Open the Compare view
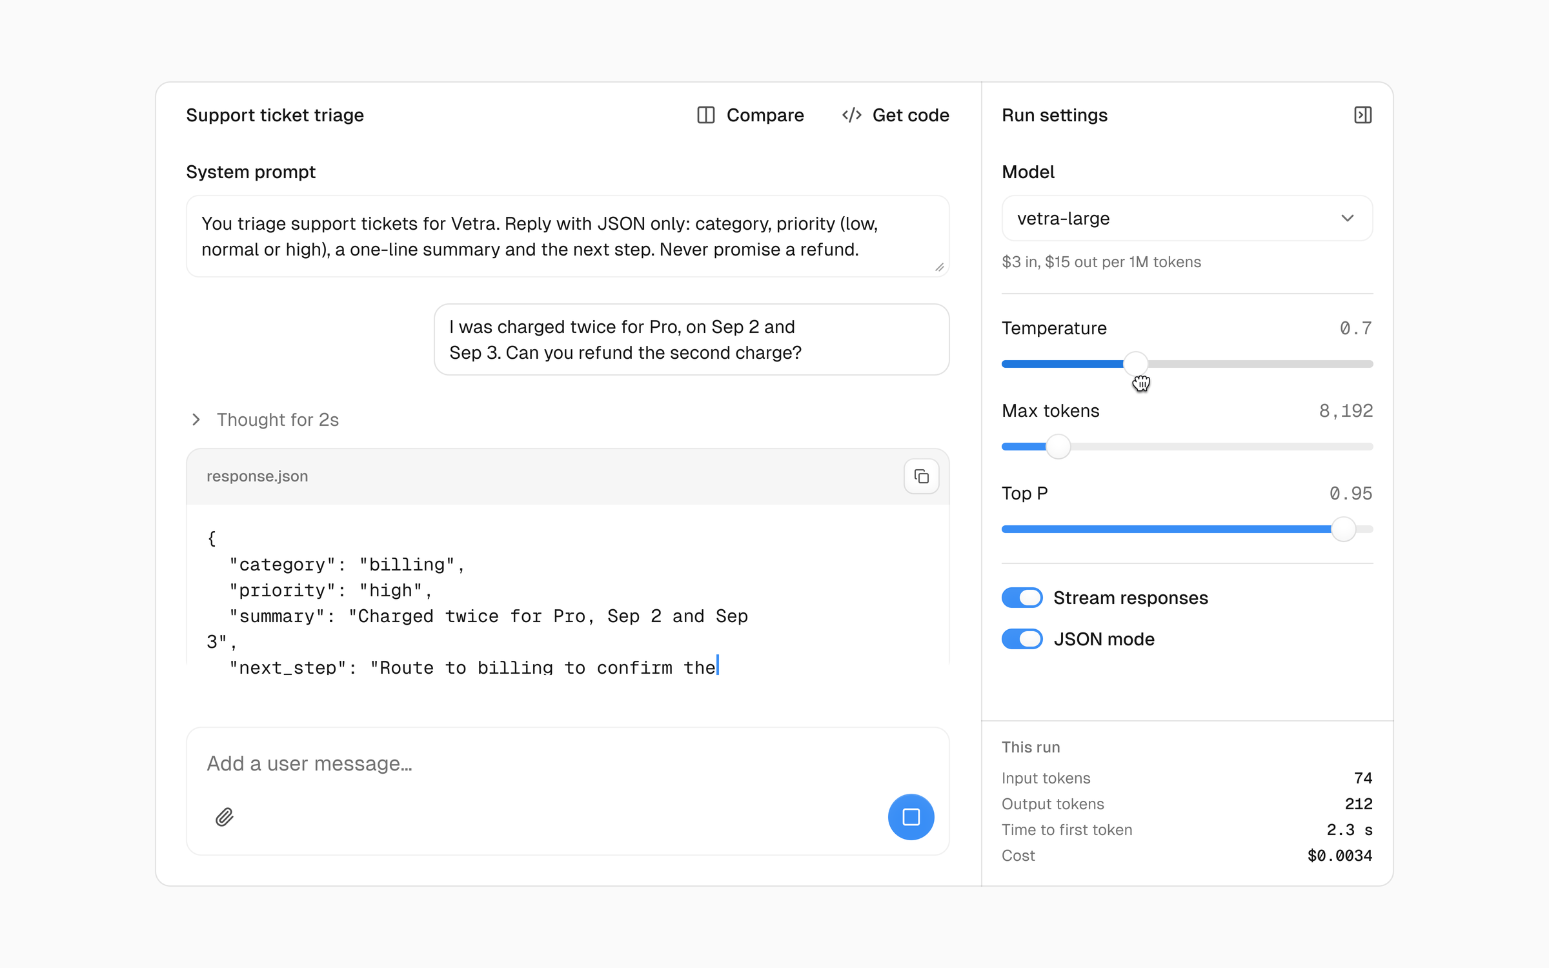The image size is (1549, 968). (751, 115)
